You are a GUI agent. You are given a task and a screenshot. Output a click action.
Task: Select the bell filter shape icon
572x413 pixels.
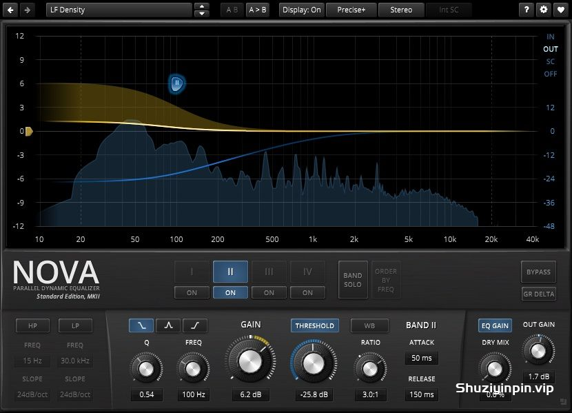point(168,325)
